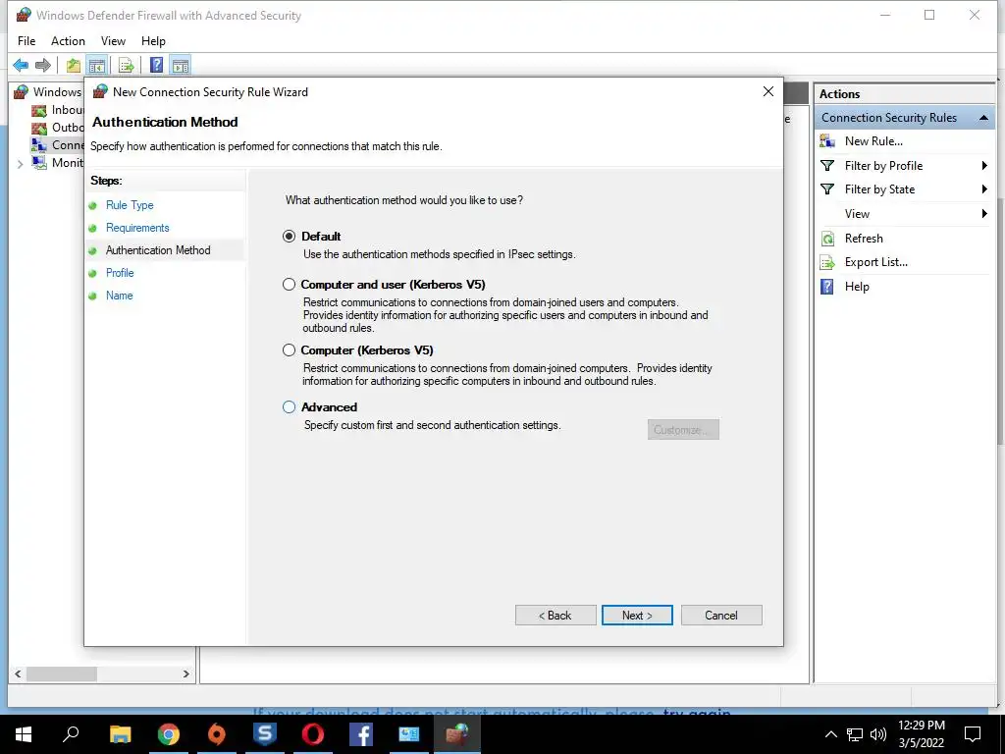1005x754 pixels.
Task: Open the Action menu
Action: pyautogui.click(x=68, y=41)
